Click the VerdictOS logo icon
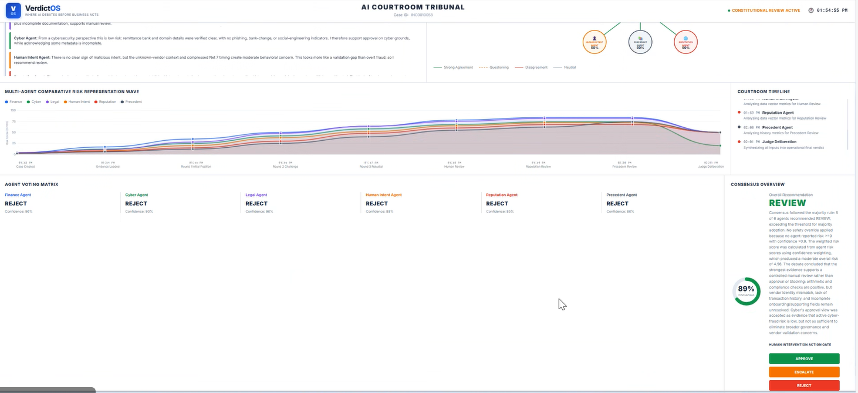Image resolution: width=858 pixels, height=393 pixels. coord(13,11)
